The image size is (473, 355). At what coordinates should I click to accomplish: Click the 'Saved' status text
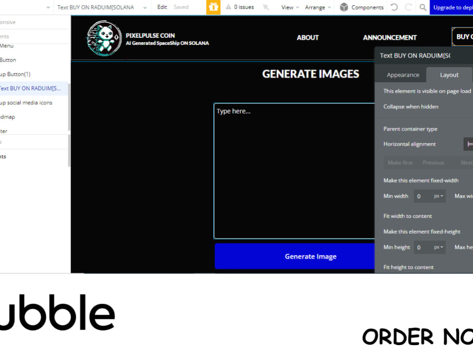pyautogui.click(x=181, y=7)
